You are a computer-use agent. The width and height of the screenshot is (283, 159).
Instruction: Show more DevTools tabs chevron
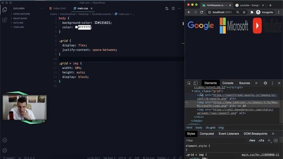coord(256,83)
